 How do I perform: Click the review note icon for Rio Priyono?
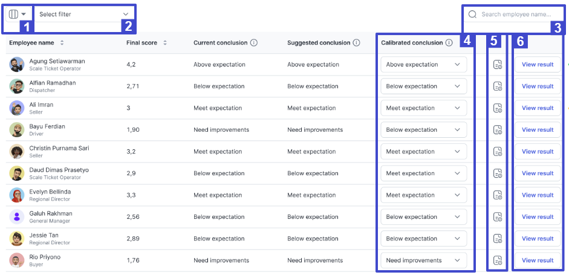pyautogui.click(x=498, y=260)
